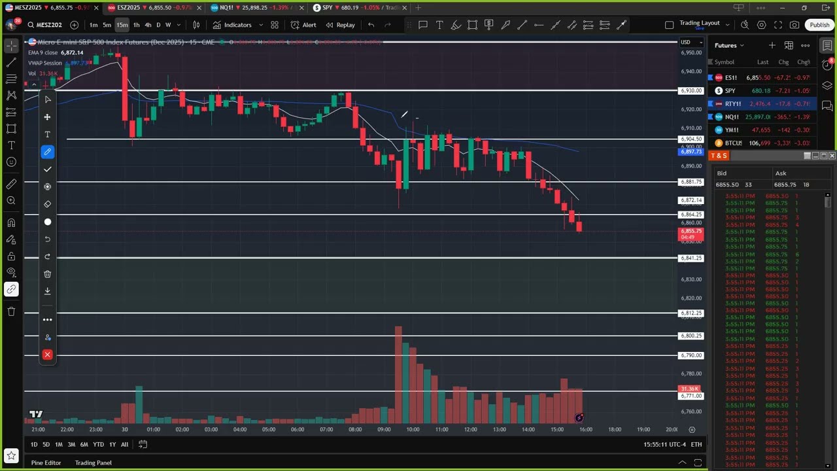Expand the Futures watchlist dropdown
Image resolution: width=837 pixels, height=471 pixels.
729,45
